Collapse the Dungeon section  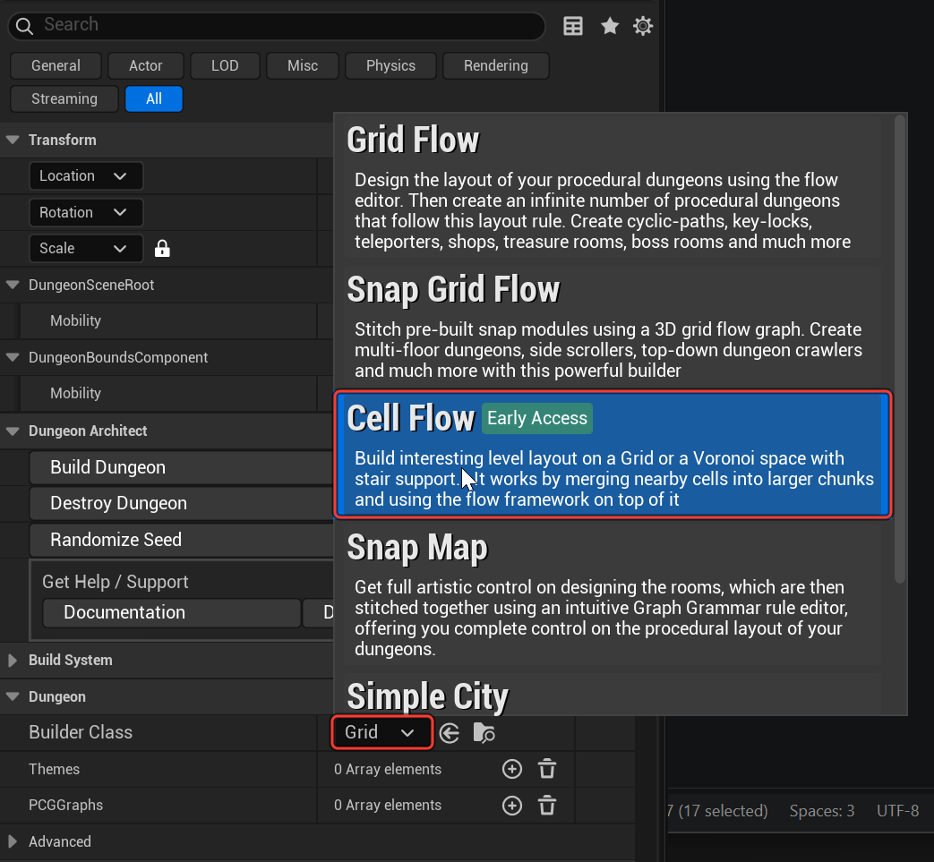(x=13, y=696)
